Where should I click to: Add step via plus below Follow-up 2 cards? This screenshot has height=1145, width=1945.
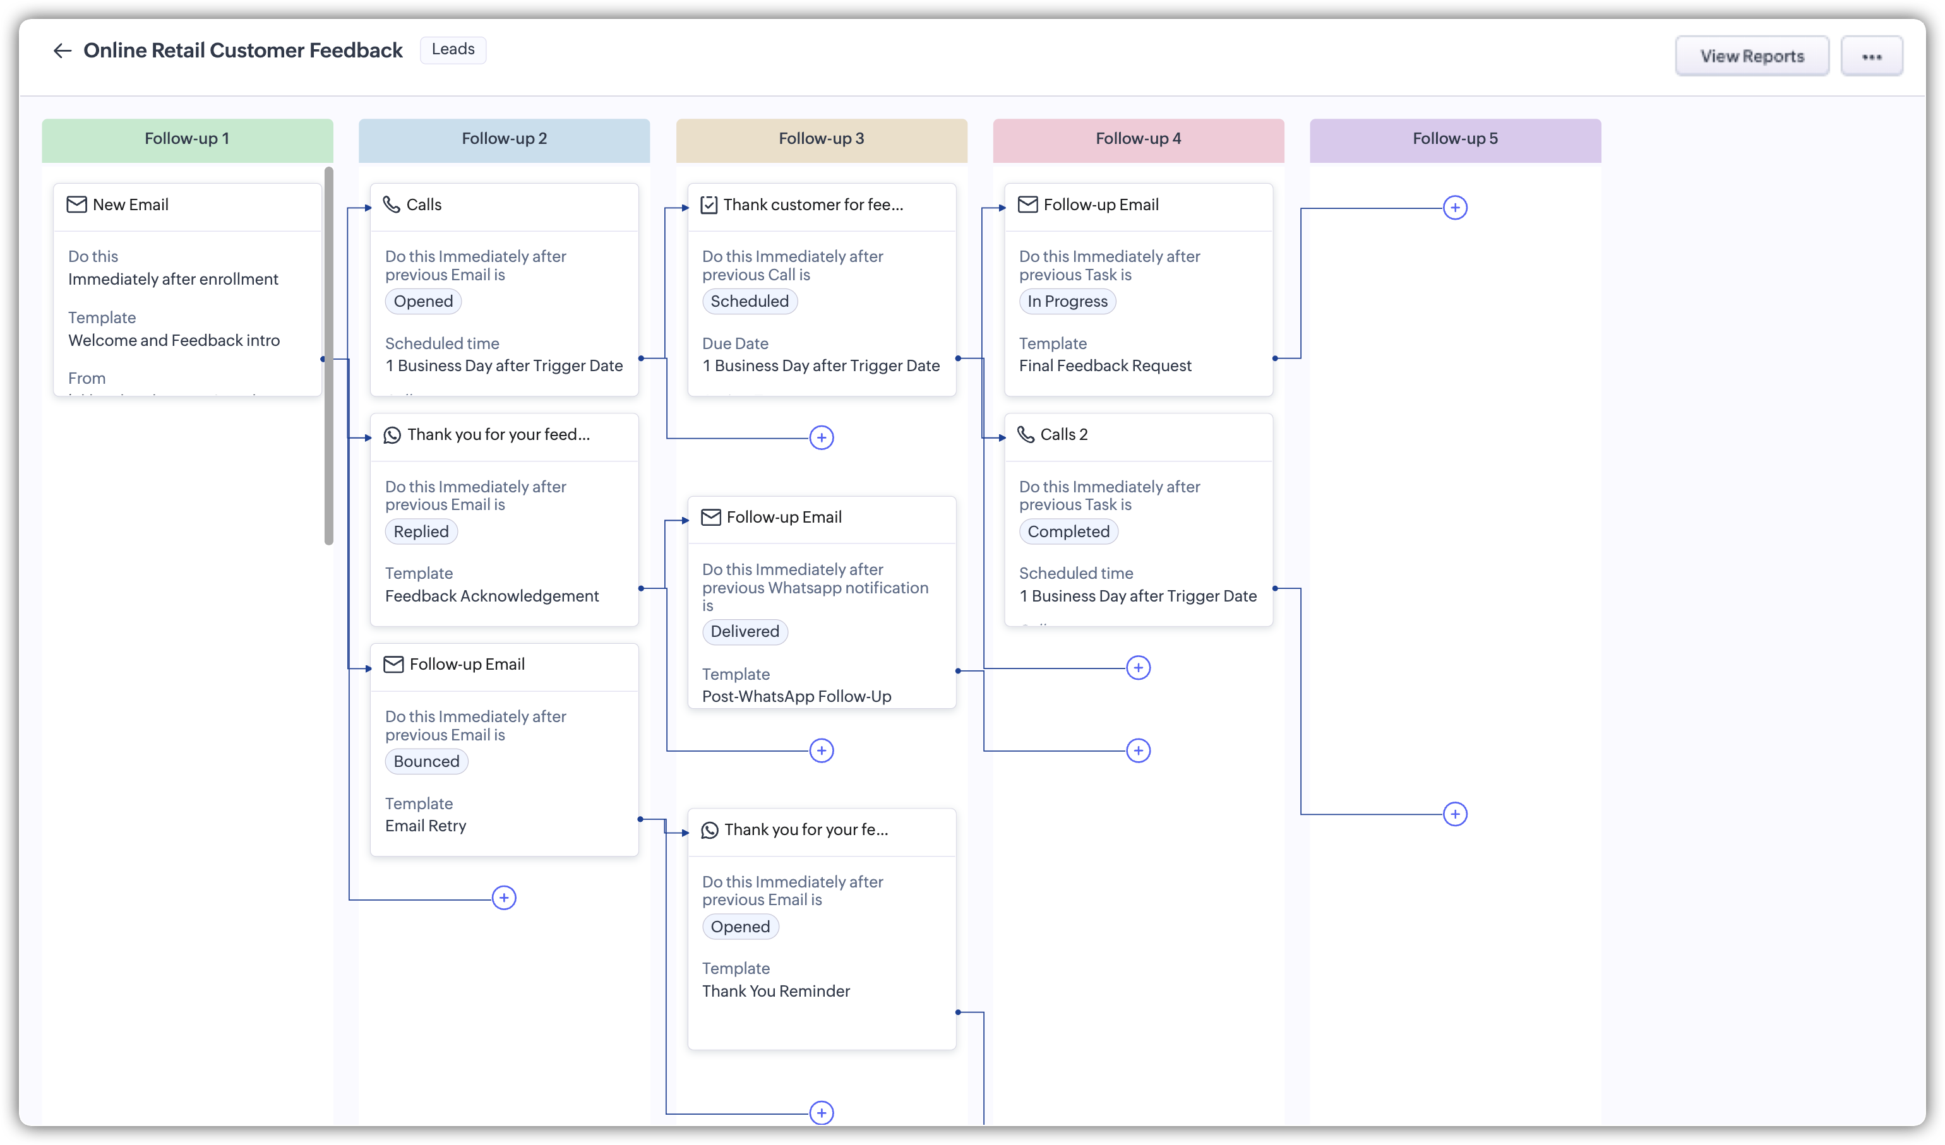pyautogui.click(x=504, y=898)
